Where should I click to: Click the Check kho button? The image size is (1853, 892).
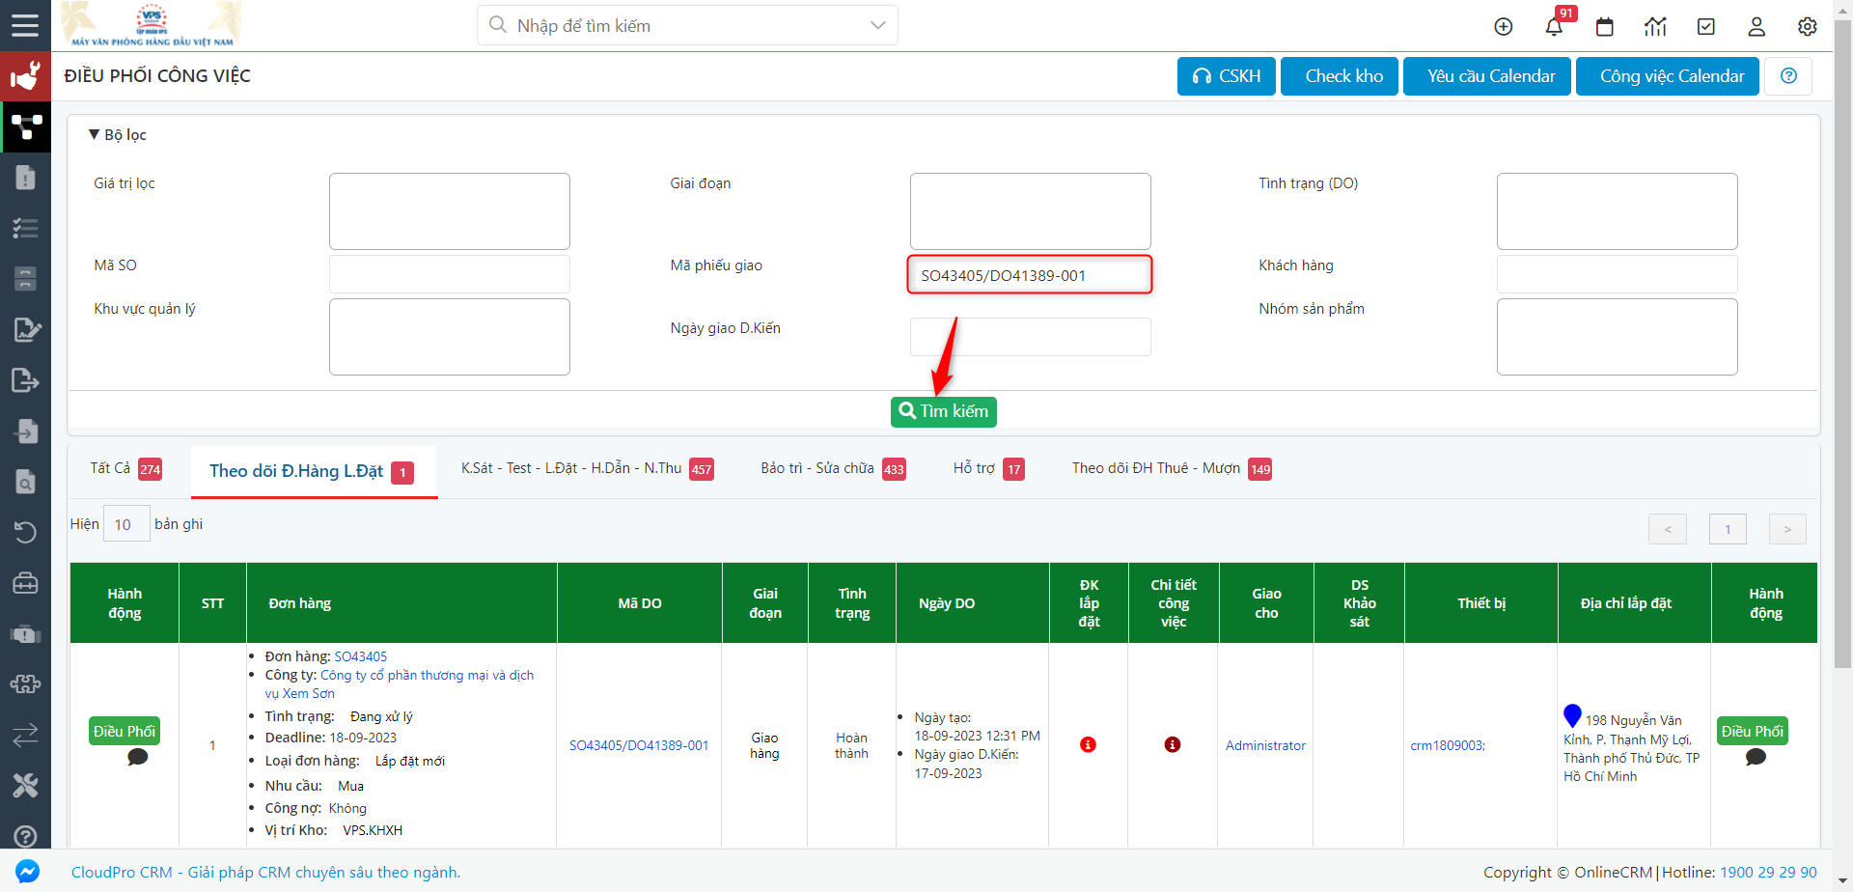coord(1340,76)
